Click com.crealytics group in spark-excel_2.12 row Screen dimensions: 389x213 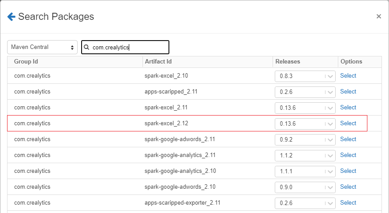click(32, 123)
